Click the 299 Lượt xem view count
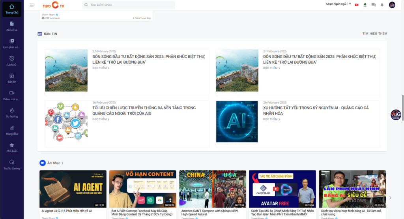Viewport: 404px width, 219px height. tap(50, 18)
